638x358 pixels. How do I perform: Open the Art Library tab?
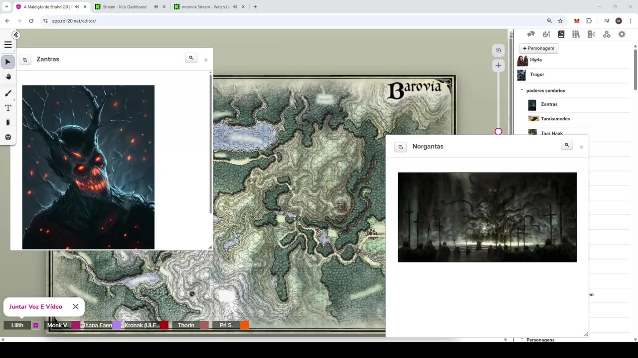[x=546, y=34]
